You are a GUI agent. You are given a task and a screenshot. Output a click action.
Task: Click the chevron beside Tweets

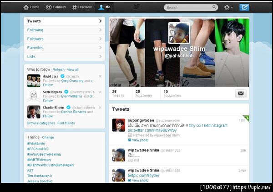coord(100,21)
